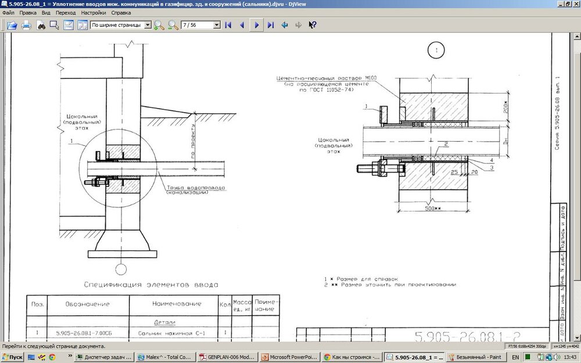Click the Print document icon
Screen dimensions: 581x363
26,25
